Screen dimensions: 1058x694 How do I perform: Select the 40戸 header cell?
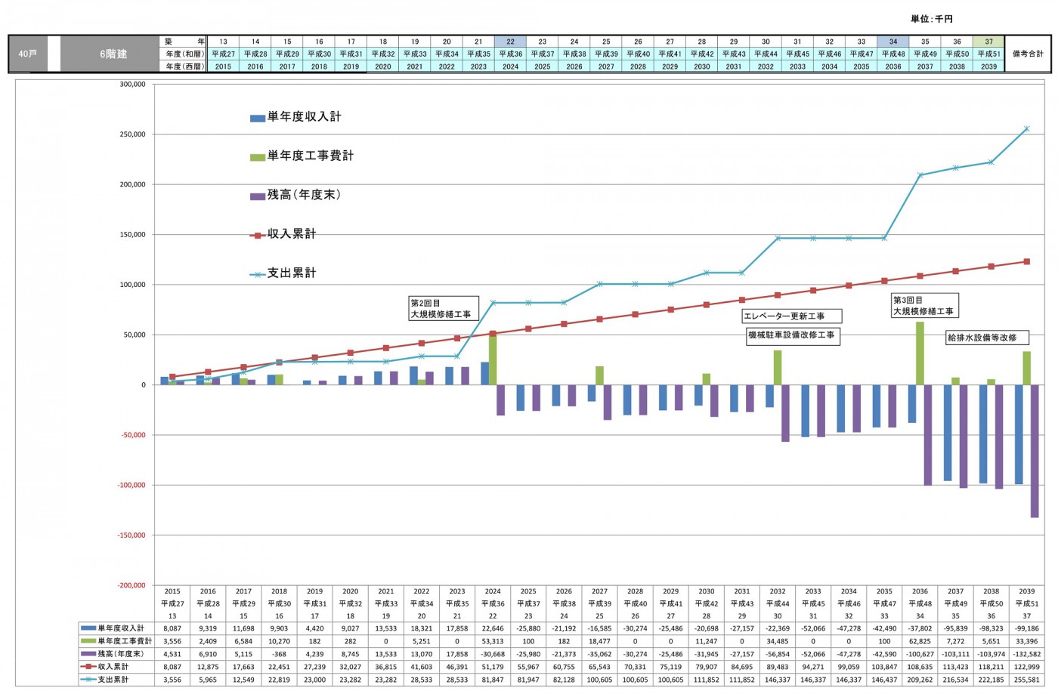[27, 54]
